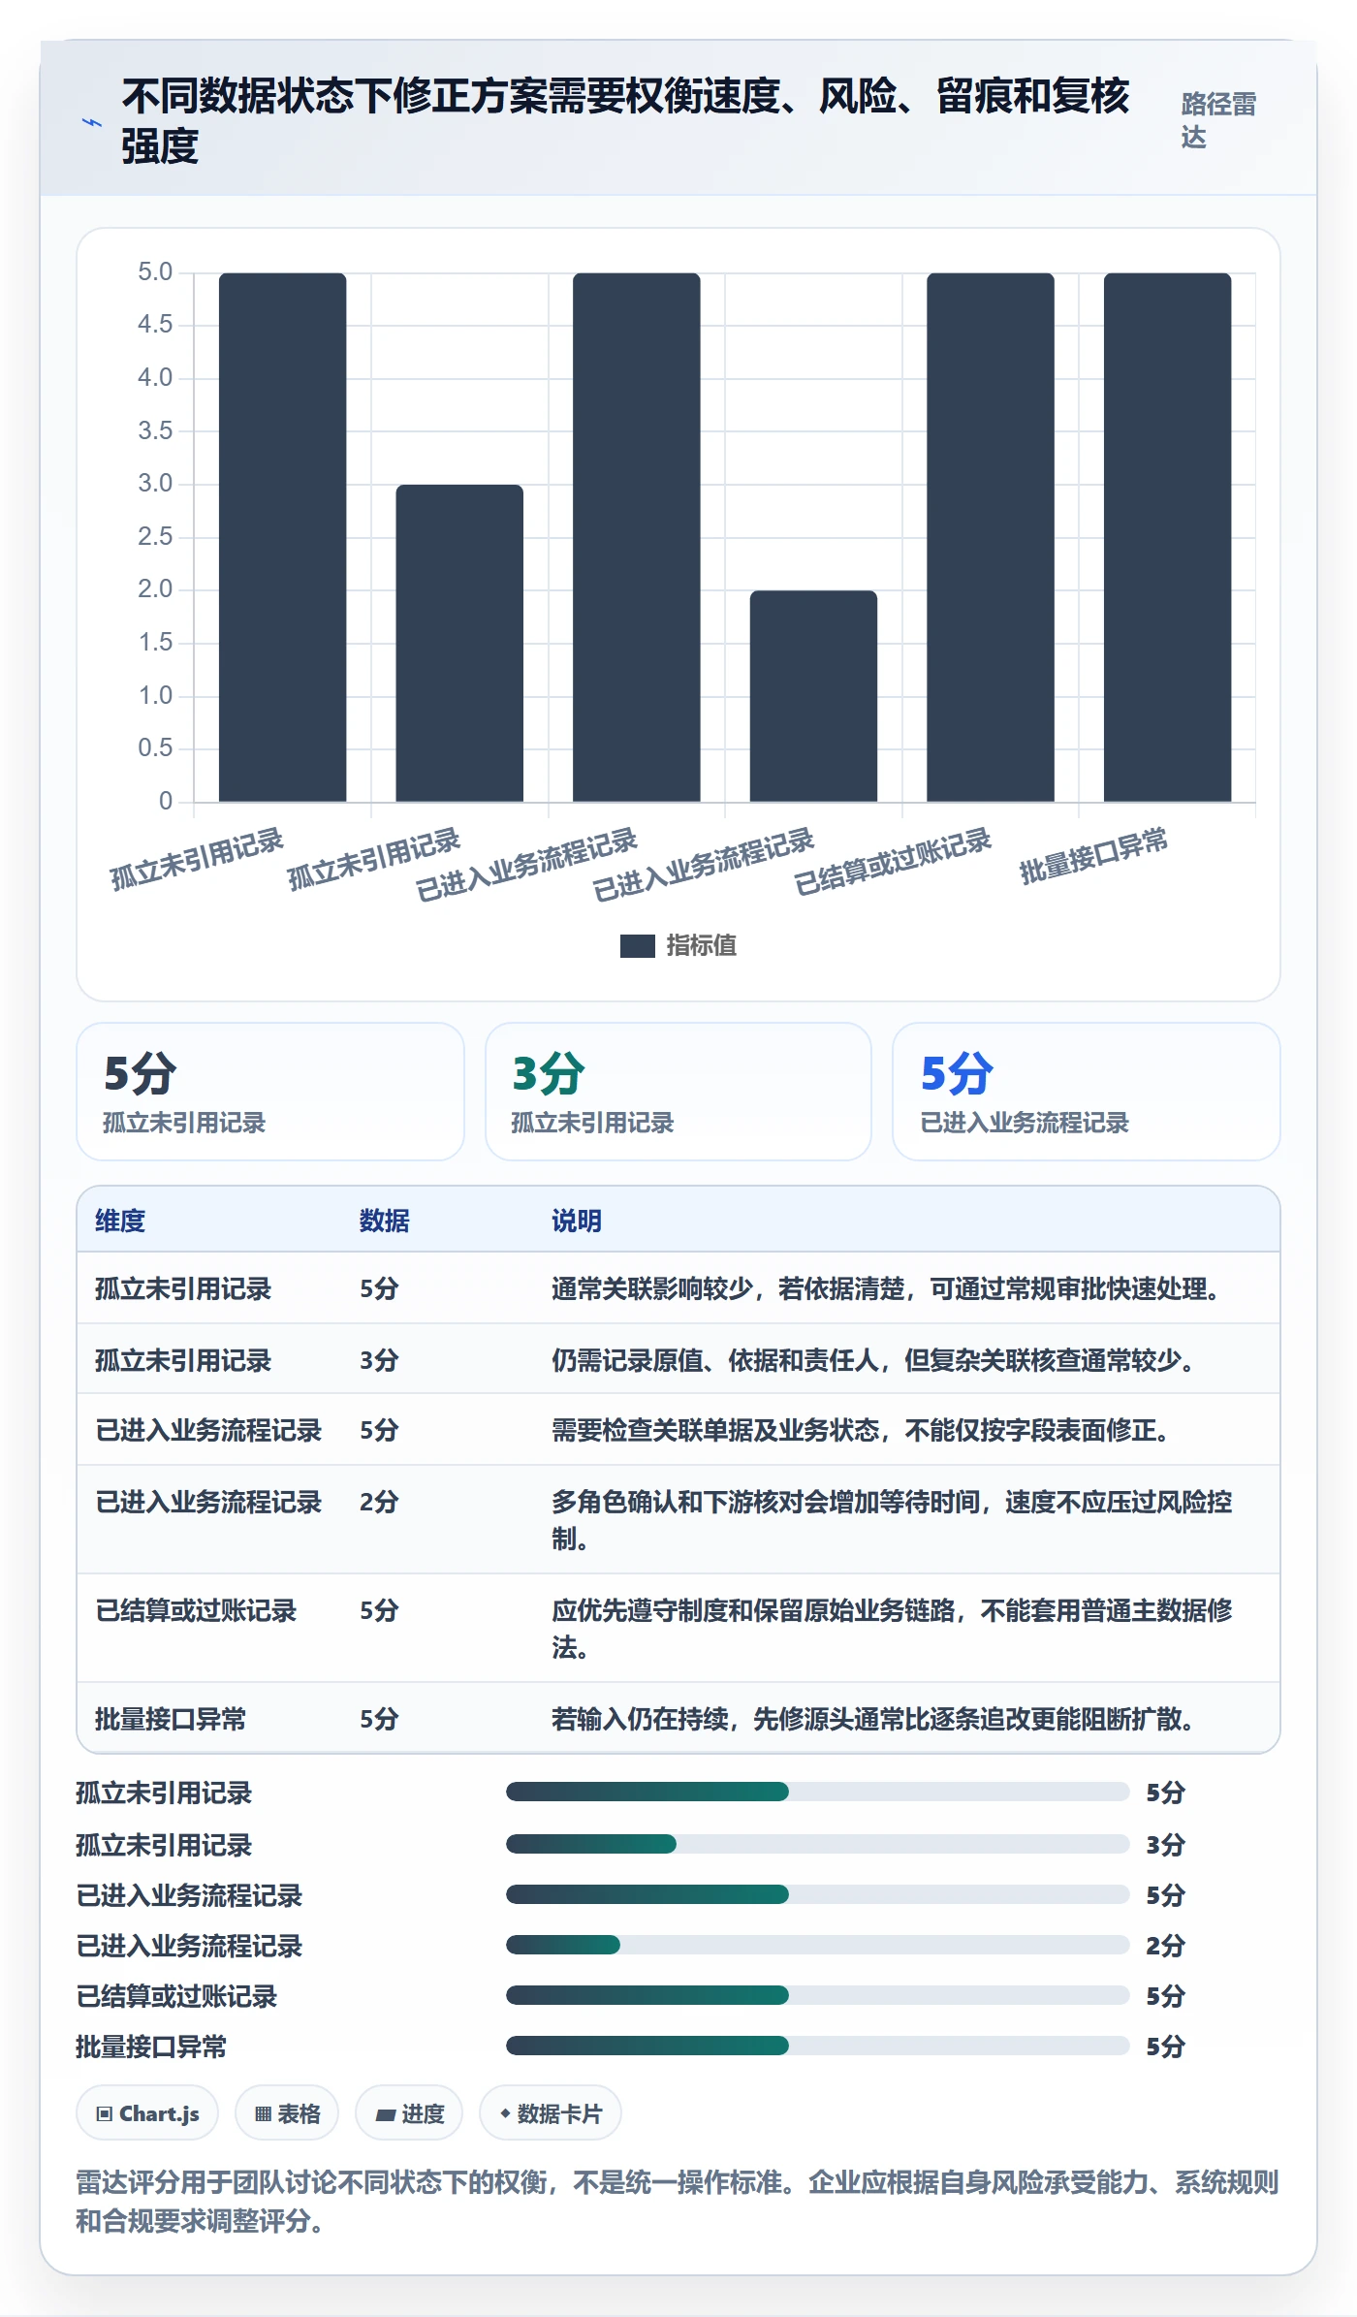Viewport: 1357px width, 2317px height.
Task: Open the blue 5分 已进入业务流程记录 data card
Action: [x=1087, y=1092]
